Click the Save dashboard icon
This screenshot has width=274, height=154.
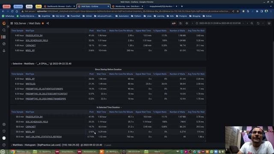[180, 23]
